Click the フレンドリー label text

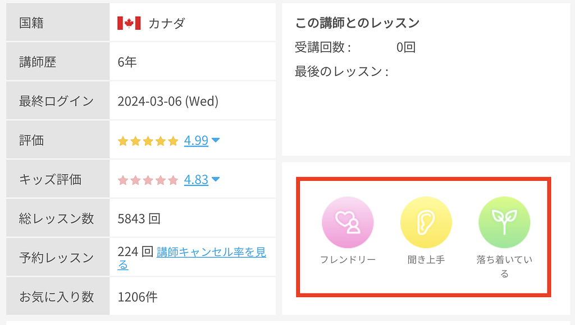click(x=348, y=260)
